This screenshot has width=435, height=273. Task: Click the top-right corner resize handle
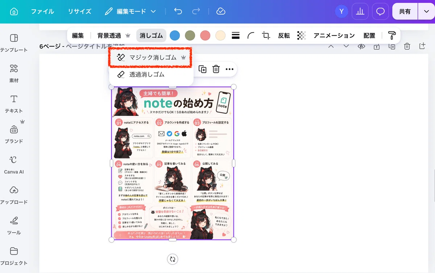click(234, 87)
